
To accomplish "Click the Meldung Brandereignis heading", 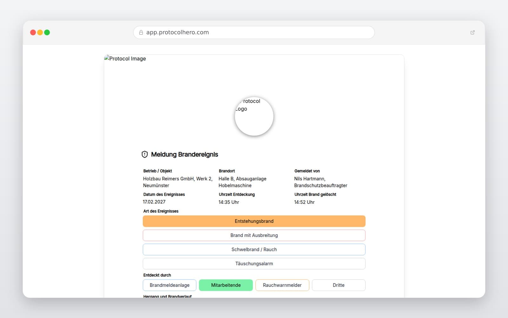I will (184, 155).
